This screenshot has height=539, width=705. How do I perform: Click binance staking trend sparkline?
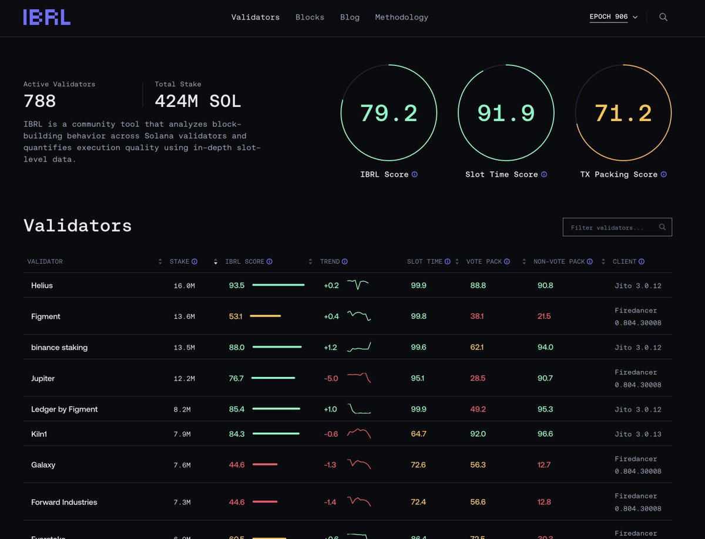(359, 347)
